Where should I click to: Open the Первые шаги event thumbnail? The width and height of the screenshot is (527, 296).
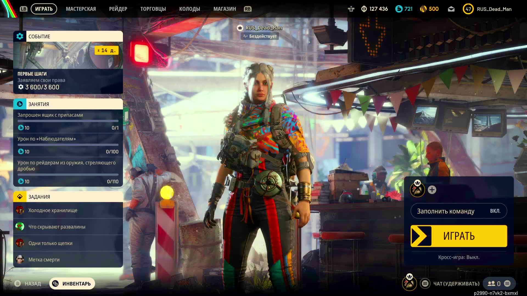coord(68,55)
